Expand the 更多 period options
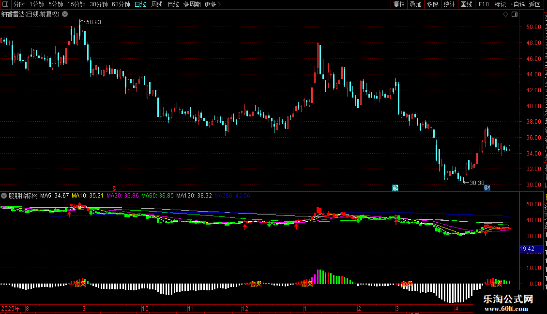 [213, 4]
